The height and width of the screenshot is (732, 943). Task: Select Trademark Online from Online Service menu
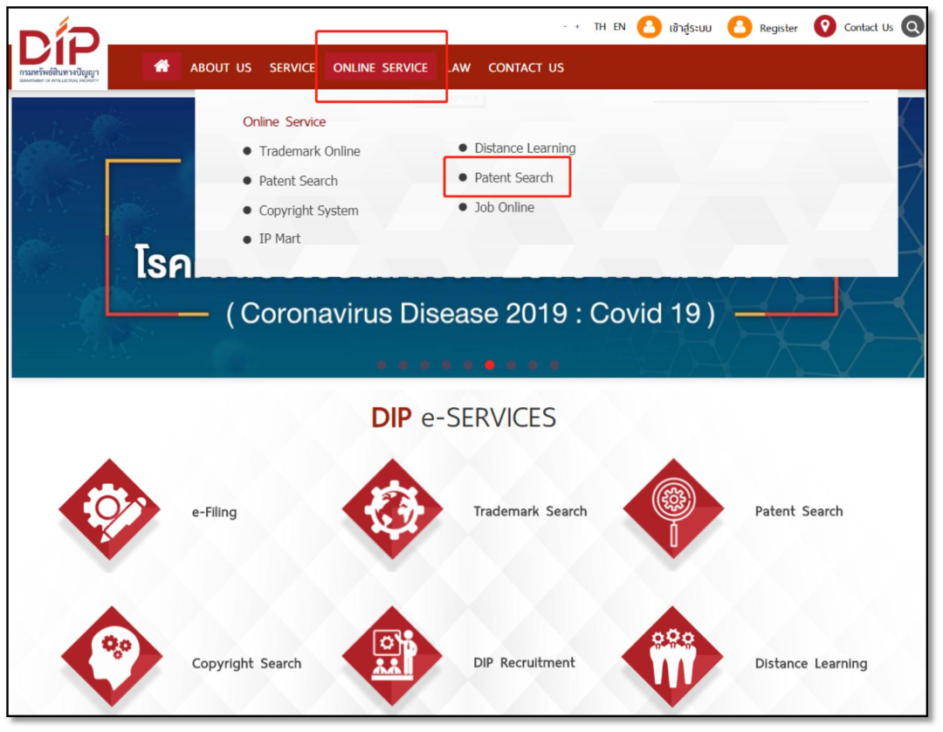[x=309, y=151]
